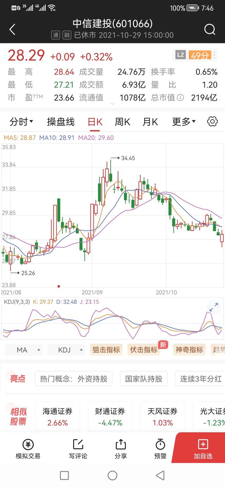Tap the L2 level badge
Viewport: 225px width, 488px height.
coord(180,55)
